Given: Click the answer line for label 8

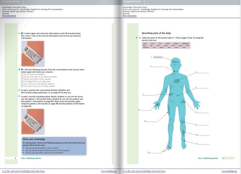Looking at the screenshot, I should (152, 121).
